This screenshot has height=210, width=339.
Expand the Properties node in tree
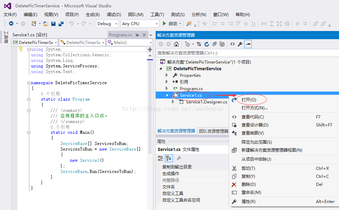click(167, 75)
